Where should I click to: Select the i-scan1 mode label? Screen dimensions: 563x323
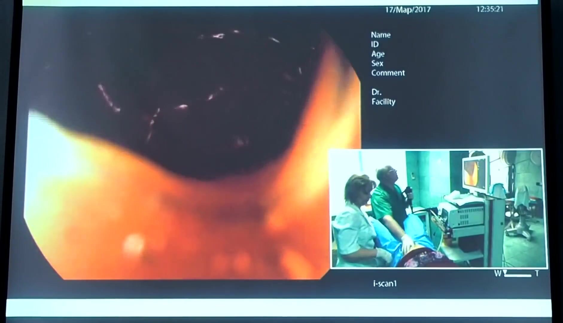(385, 284)
